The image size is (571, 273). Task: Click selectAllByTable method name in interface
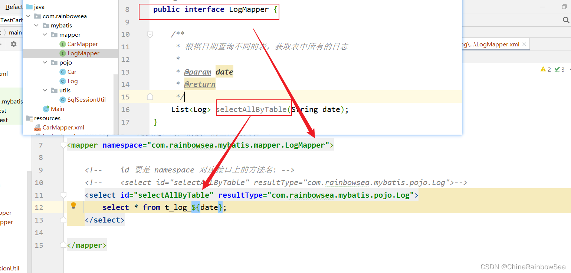tap(251, 109)
